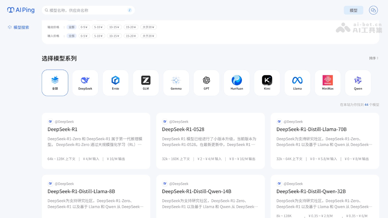Open the DeepSeek-R1-0528 model card
Viewport: 388px width, 218px height.
point(210,140)
